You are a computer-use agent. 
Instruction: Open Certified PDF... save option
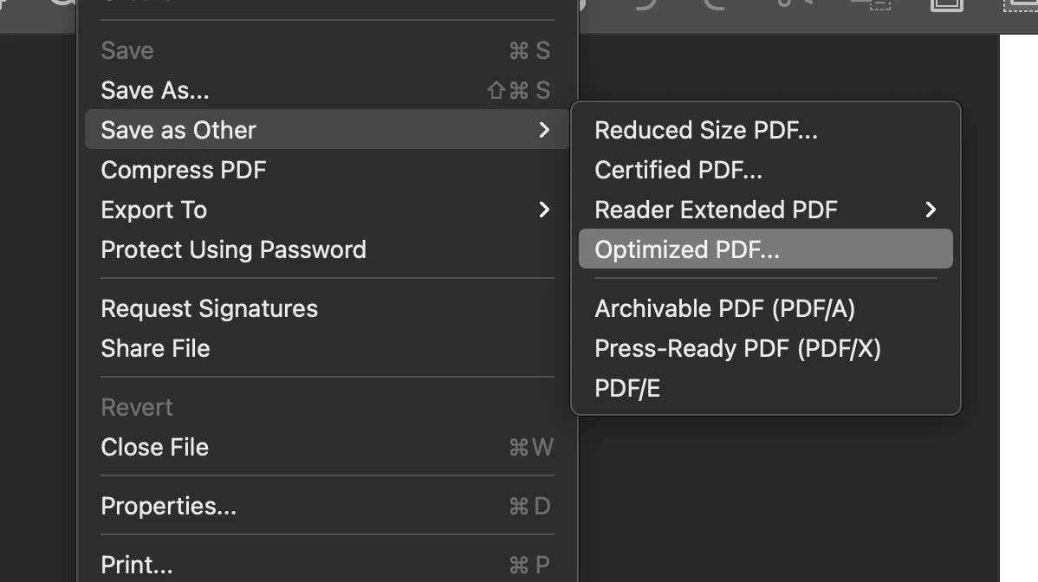(x=765, y=170)
